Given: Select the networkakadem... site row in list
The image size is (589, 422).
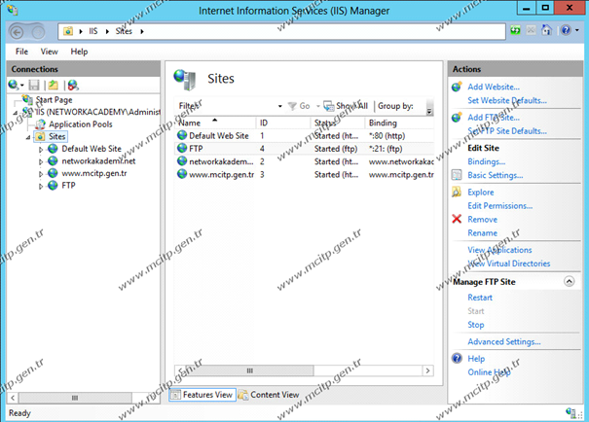Looking at the screenshot, I should tap(305, 161).
